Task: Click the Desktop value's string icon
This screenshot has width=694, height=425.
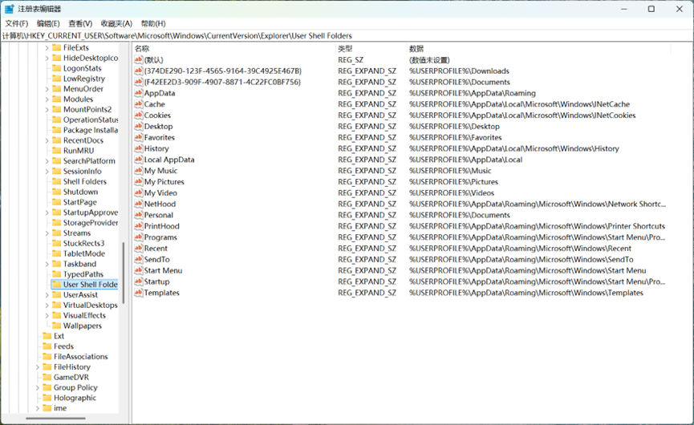Action: tap(138, 126)
